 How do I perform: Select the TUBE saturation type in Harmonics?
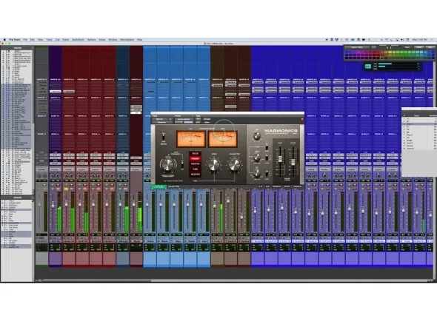tap(196, 169)
